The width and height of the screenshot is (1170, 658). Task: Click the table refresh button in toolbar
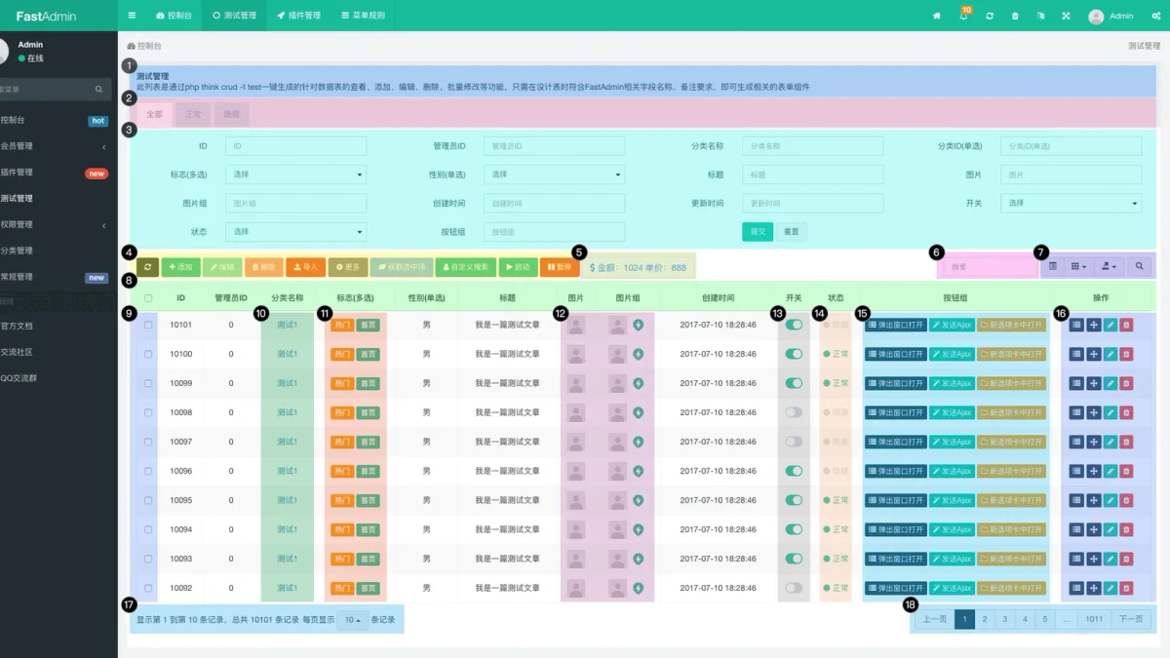tap(147, 266)
